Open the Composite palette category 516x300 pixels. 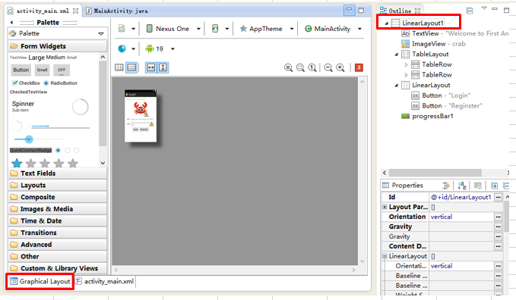(58, 197)
